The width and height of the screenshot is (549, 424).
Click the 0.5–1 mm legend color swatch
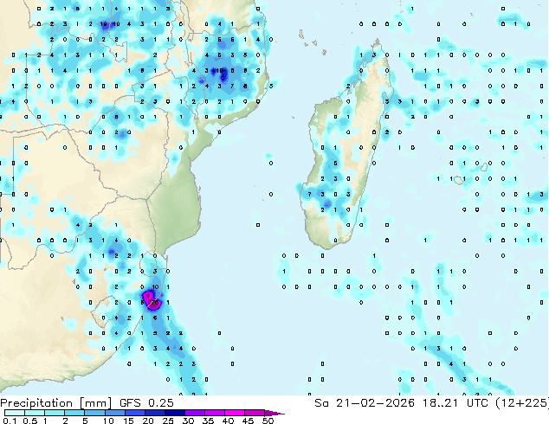click(35, 413)
